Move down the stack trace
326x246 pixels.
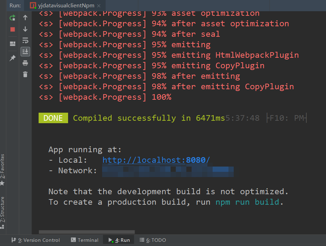(x=25, y=28)
